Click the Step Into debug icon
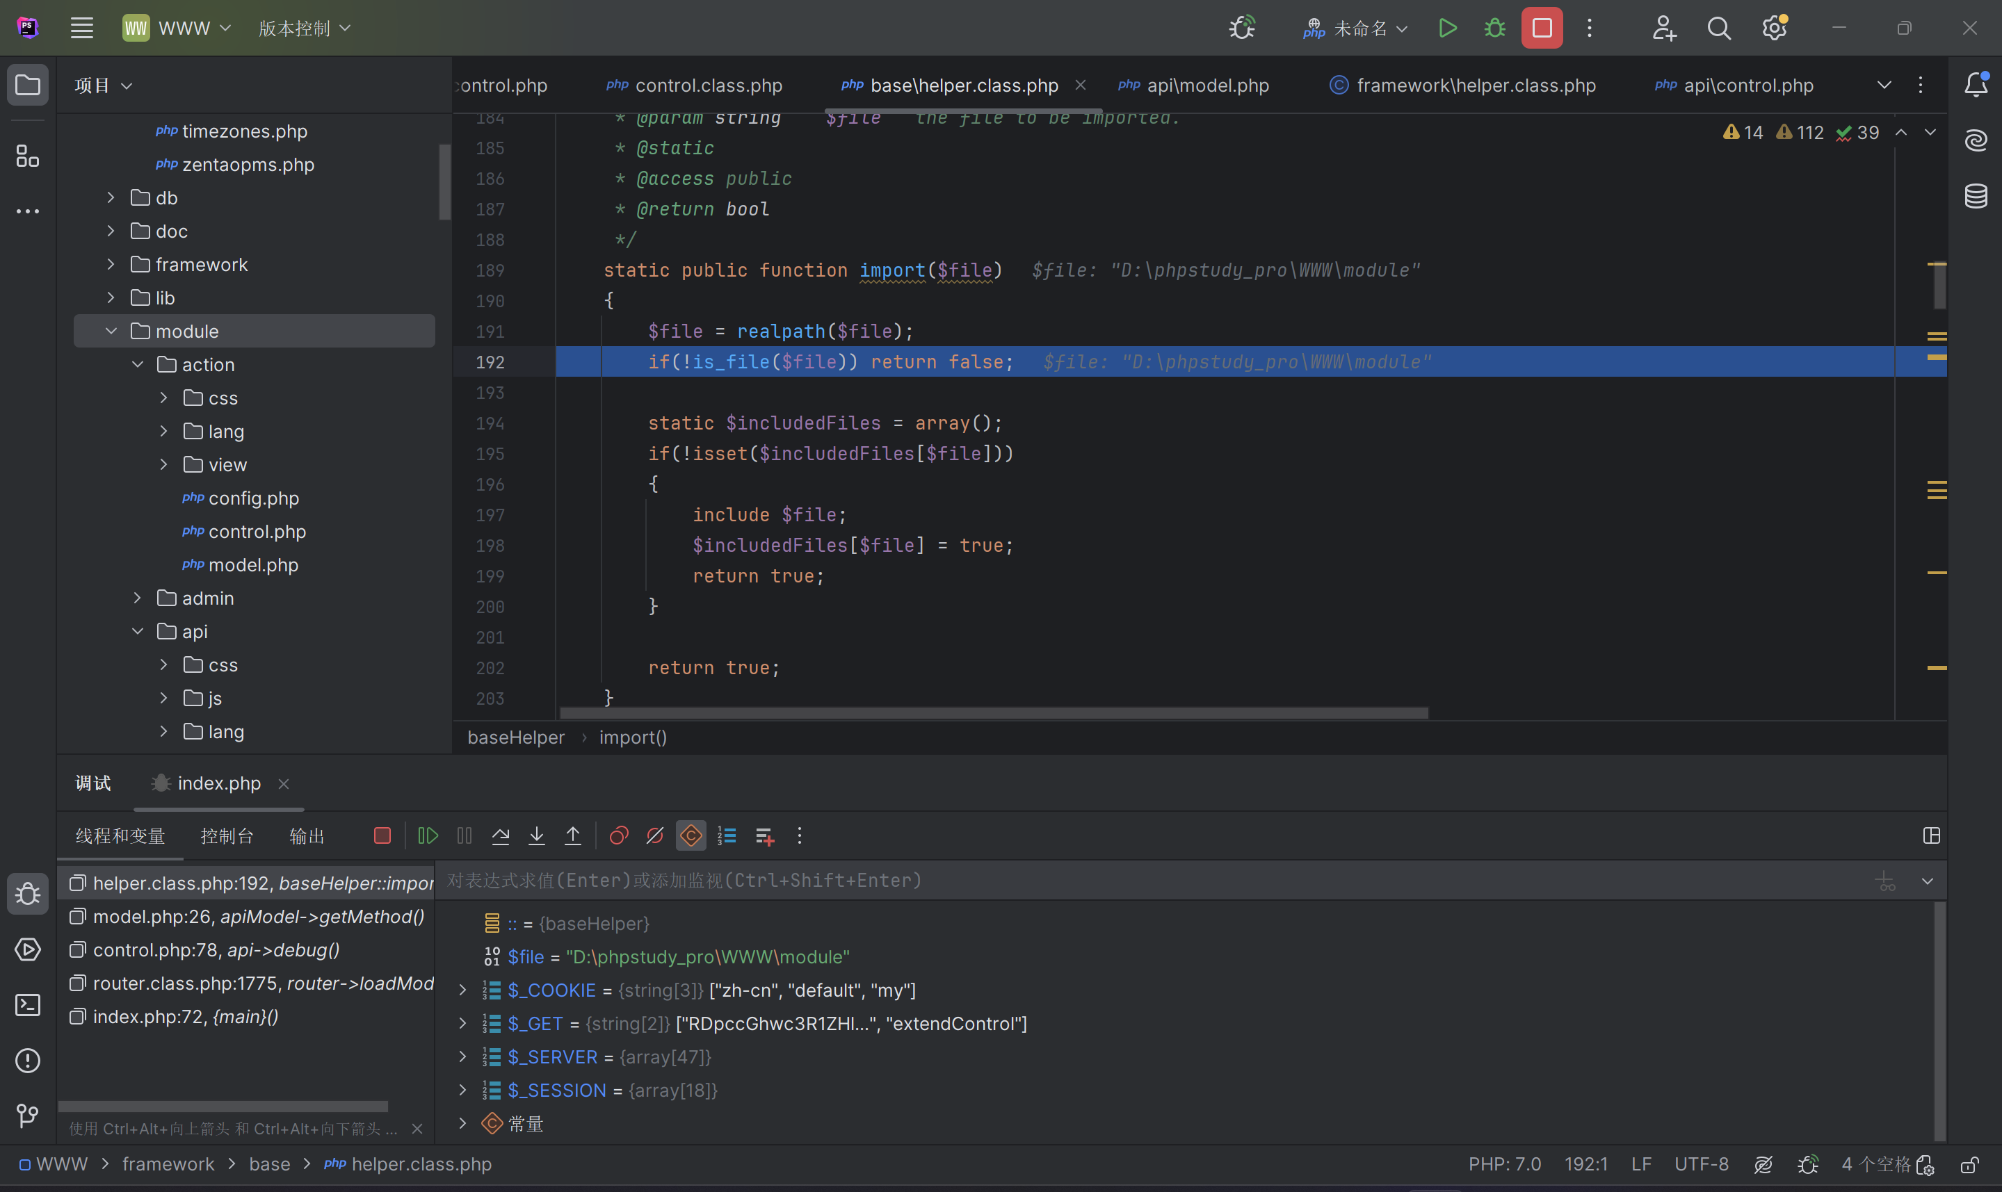Screen dimensions: 2002x1192 click(x=537, y=836)
